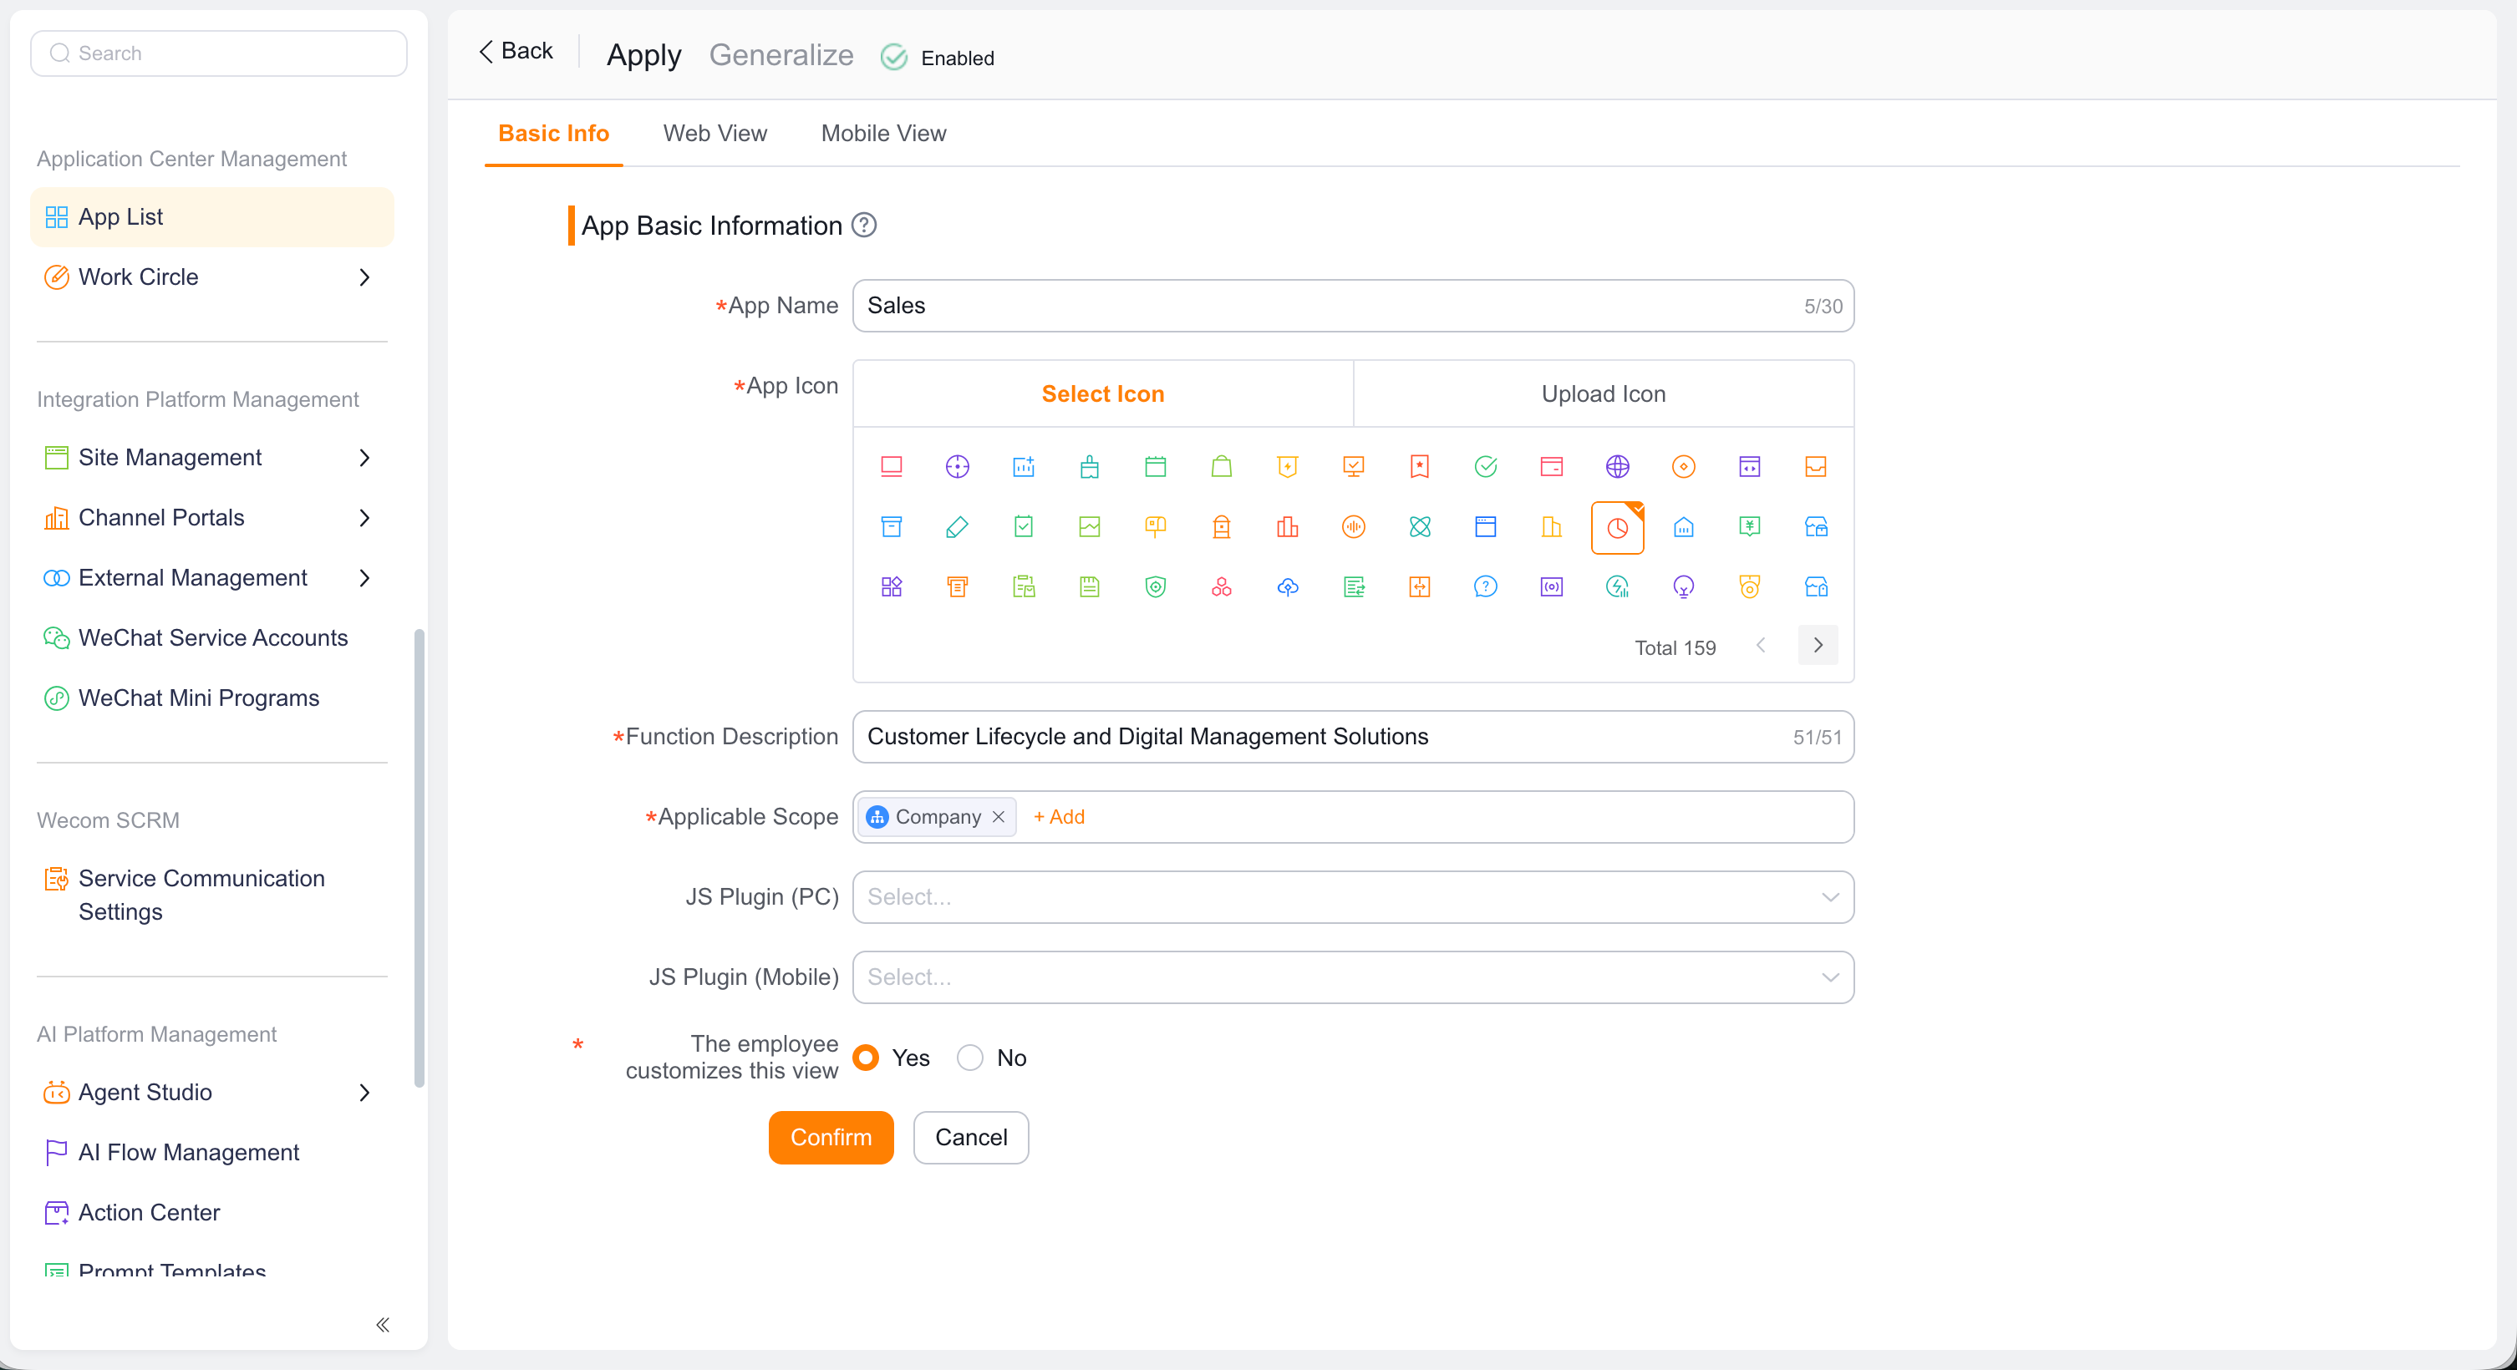Expand the Agent Studio submenu
The image size is (2517, 1370).
(x=364, y=1093)
